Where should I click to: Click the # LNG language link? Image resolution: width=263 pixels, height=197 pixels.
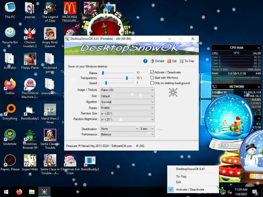tap(140, 146)
